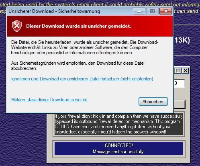
Task: Close the background firewall test window
Action: point(186,71)
